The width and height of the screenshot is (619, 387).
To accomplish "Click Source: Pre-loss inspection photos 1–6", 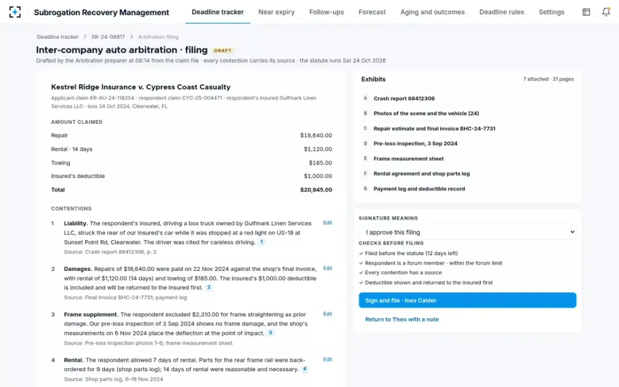I will (x=148, y=343).
